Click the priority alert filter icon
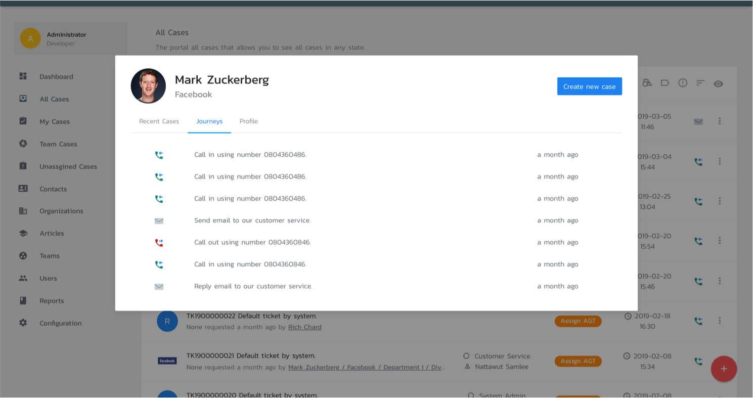The width and height of the screenshot is (753, 398). click(683, 83)
